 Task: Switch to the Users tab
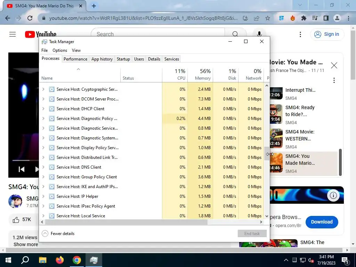pos(139,59)
